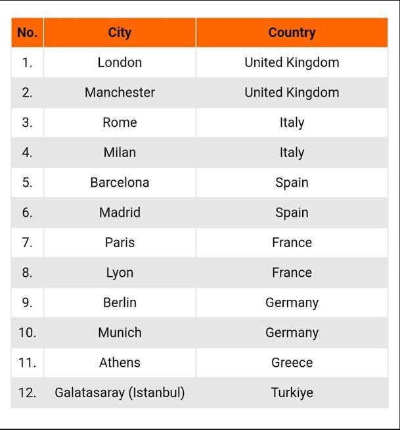
Task: Select the Madrid city cell
Action: coord(120,212)
